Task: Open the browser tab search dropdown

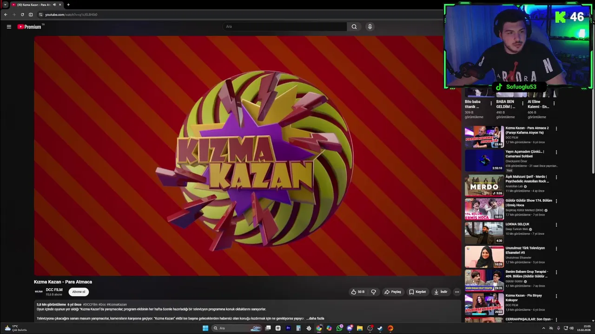Action: tap(5, 5)
